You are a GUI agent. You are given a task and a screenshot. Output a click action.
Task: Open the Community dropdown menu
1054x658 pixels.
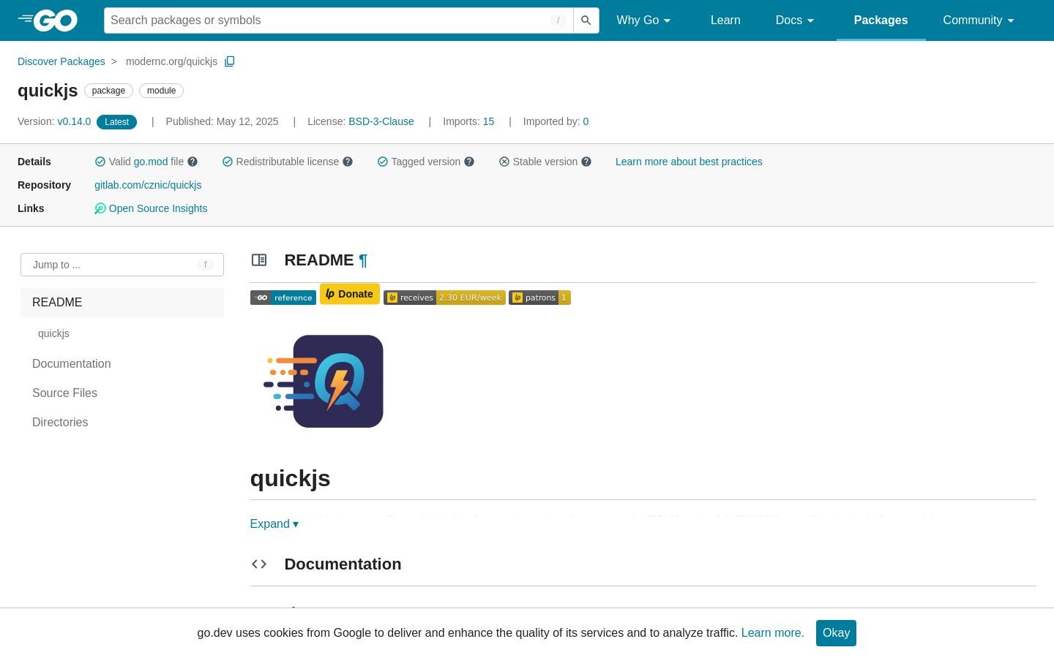[979, 20]
